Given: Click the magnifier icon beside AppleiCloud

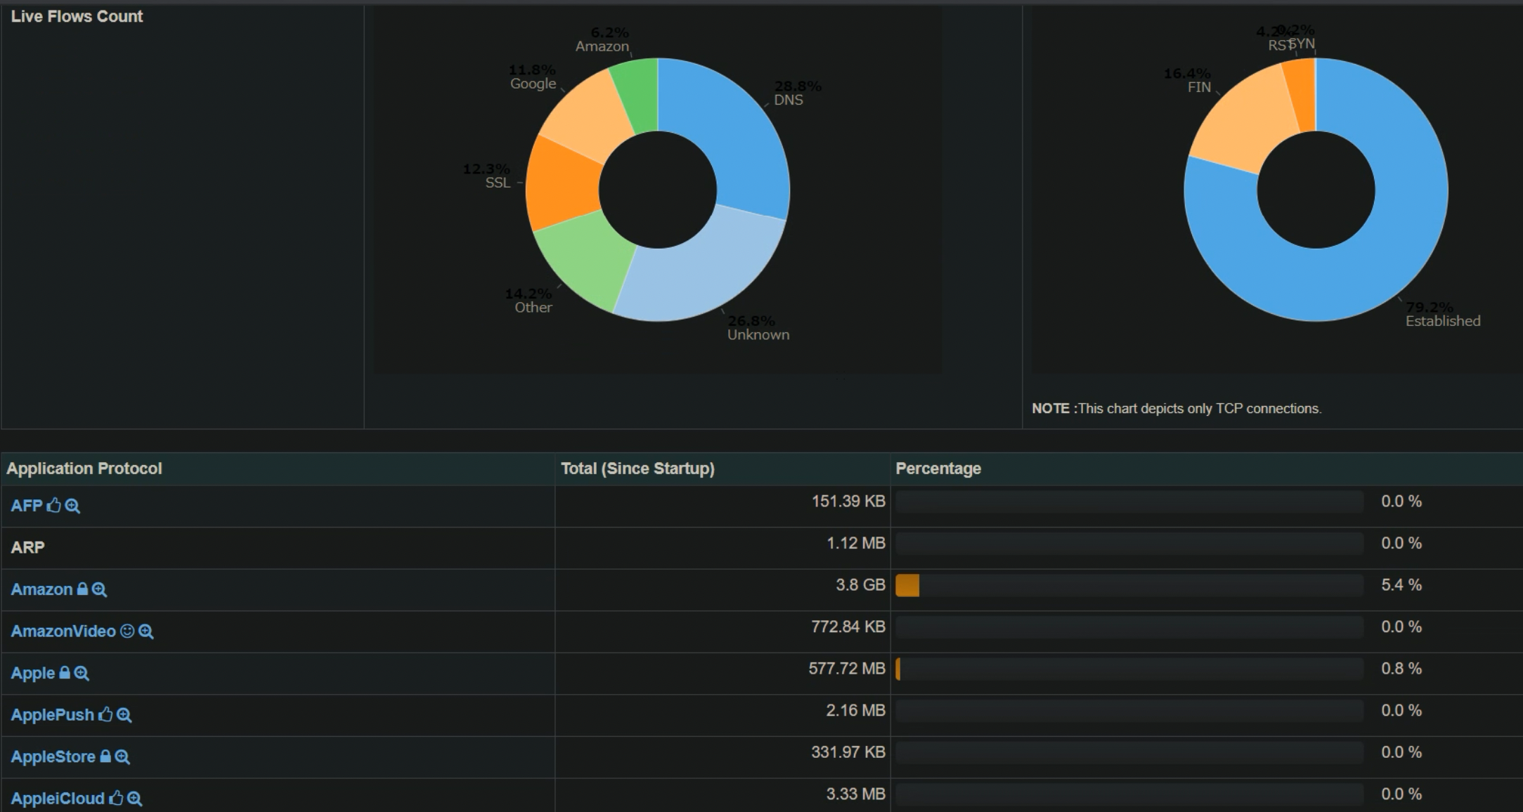Looking at the screenshot, I should coord(134,799).
